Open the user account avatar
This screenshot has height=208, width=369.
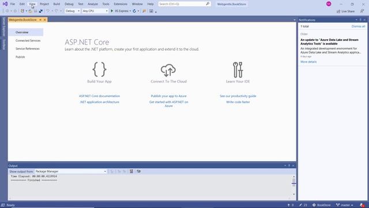[x=329, y=4]
